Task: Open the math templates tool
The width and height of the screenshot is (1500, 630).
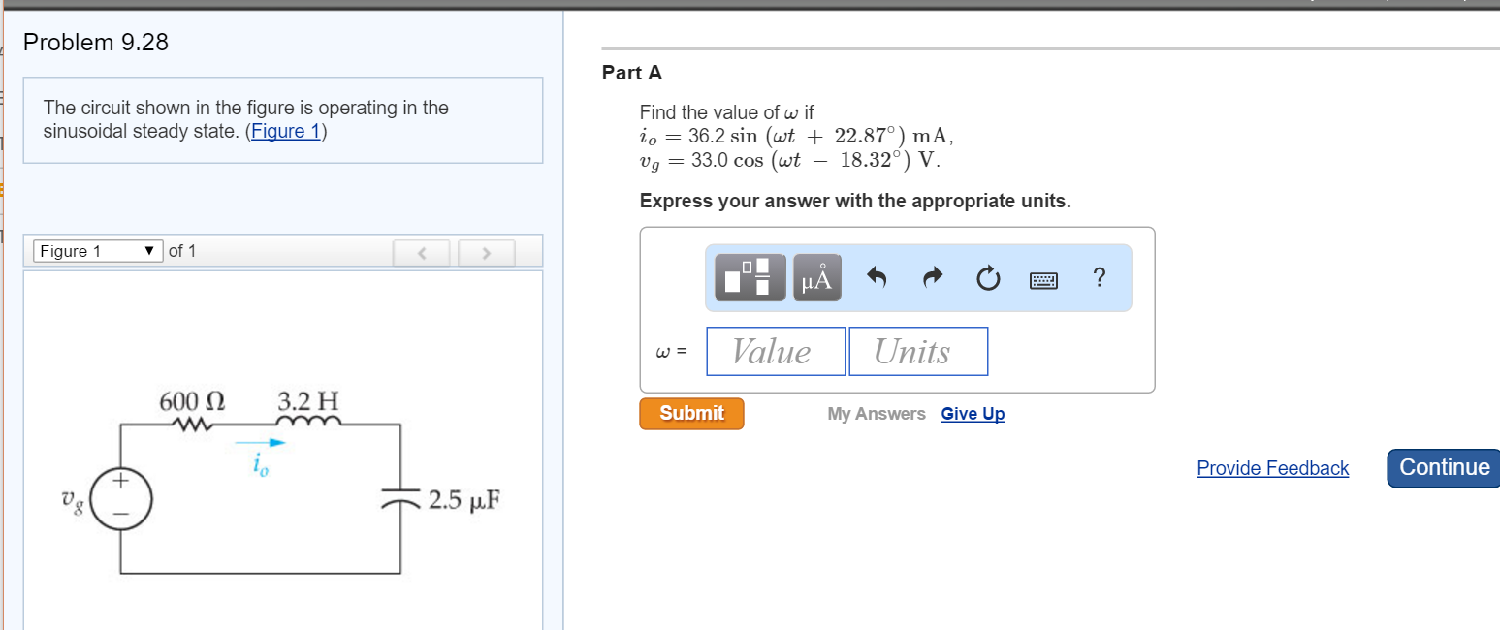Action: pos(750,278)
